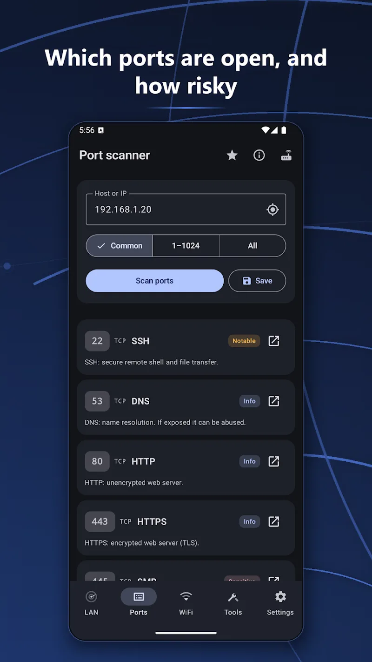This screenshot has width=372, height=662.
Task: Focus the Host or IP field
Action: click(x=186, y=209)
